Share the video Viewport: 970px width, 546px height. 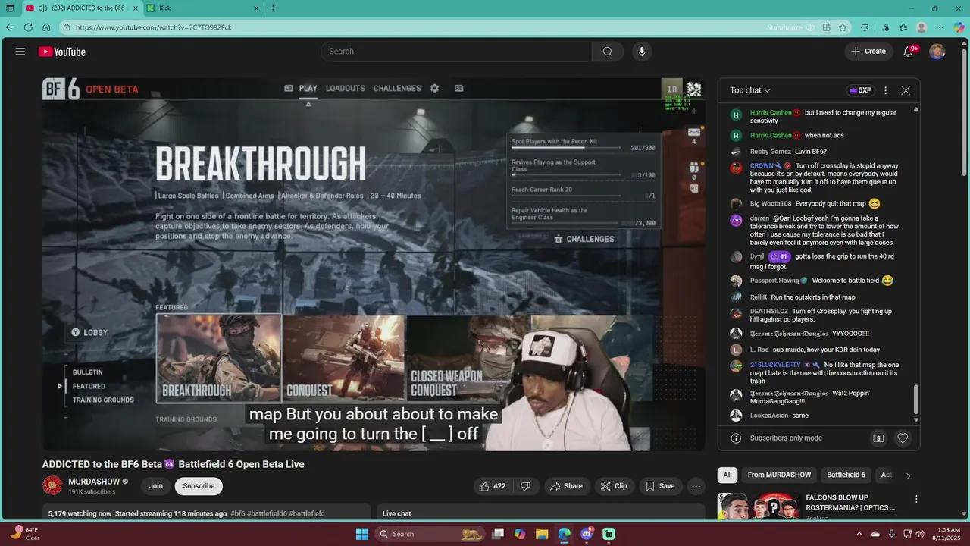(566, 486)
